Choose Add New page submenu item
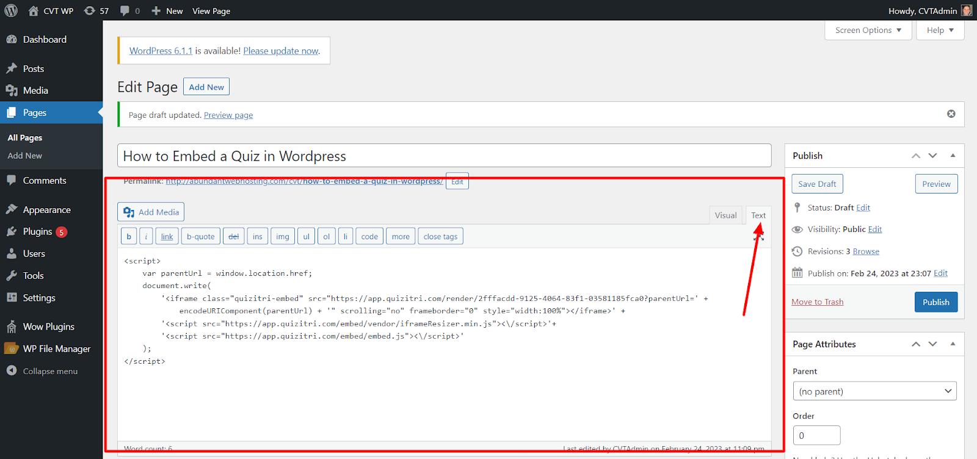The image size is (977, 459). pyautogui.click(x=25, y=156)
